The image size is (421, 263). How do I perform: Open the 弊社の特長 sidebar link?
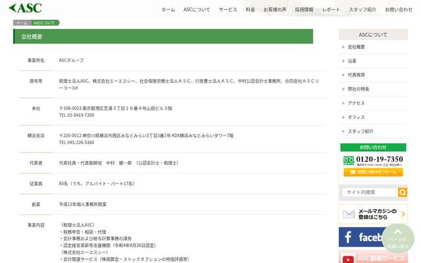pyautogui.click(x=358, y=89)
